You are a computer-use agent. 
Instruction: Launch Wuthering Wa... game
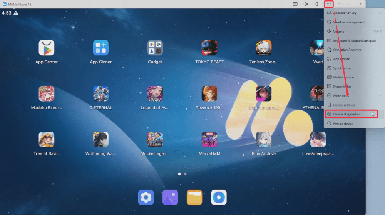pyautogui.click(x=100, y=140)
